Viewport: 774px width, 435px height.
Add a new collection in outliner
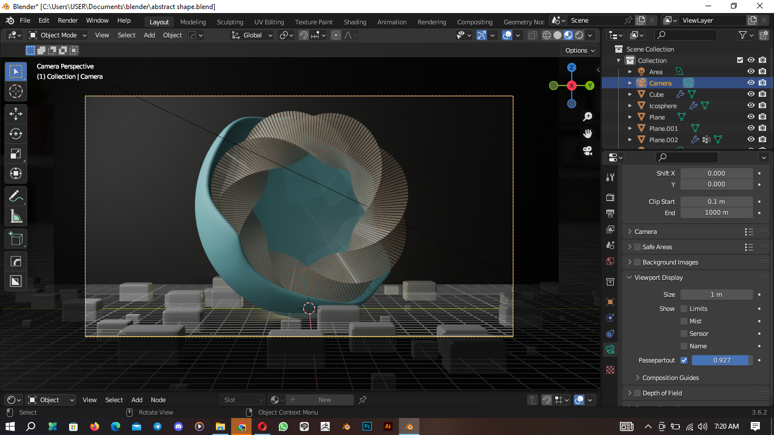(x=763, y=35)
